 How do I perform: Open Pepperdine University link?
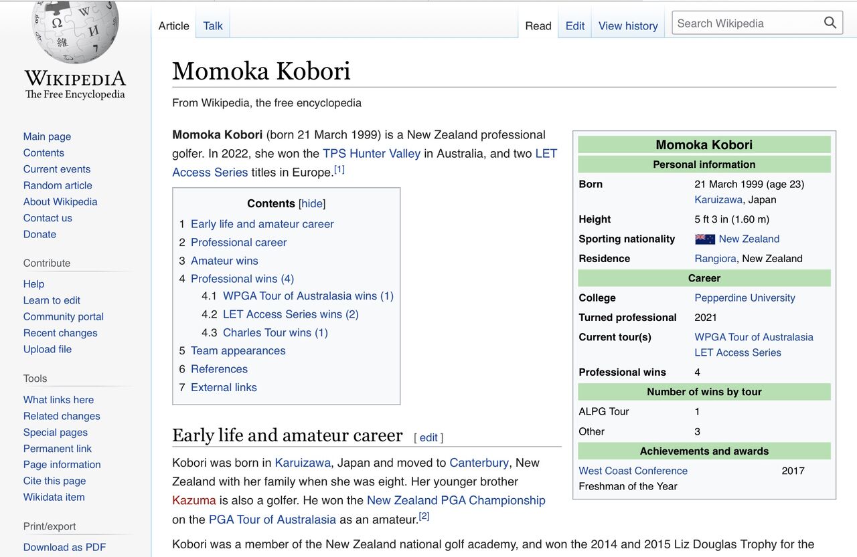click(x=745, y=298)
